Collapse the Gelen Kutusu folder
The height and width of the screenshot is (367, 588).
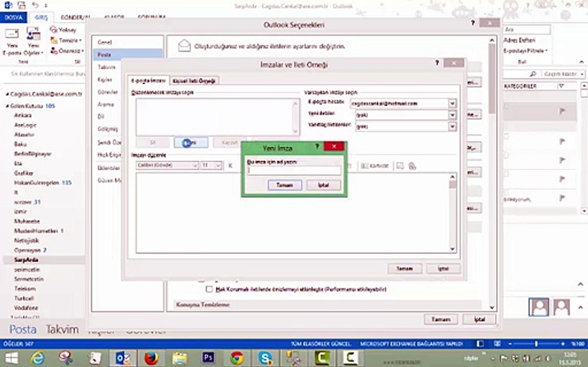pyautogui.click(x=7, y=106)
